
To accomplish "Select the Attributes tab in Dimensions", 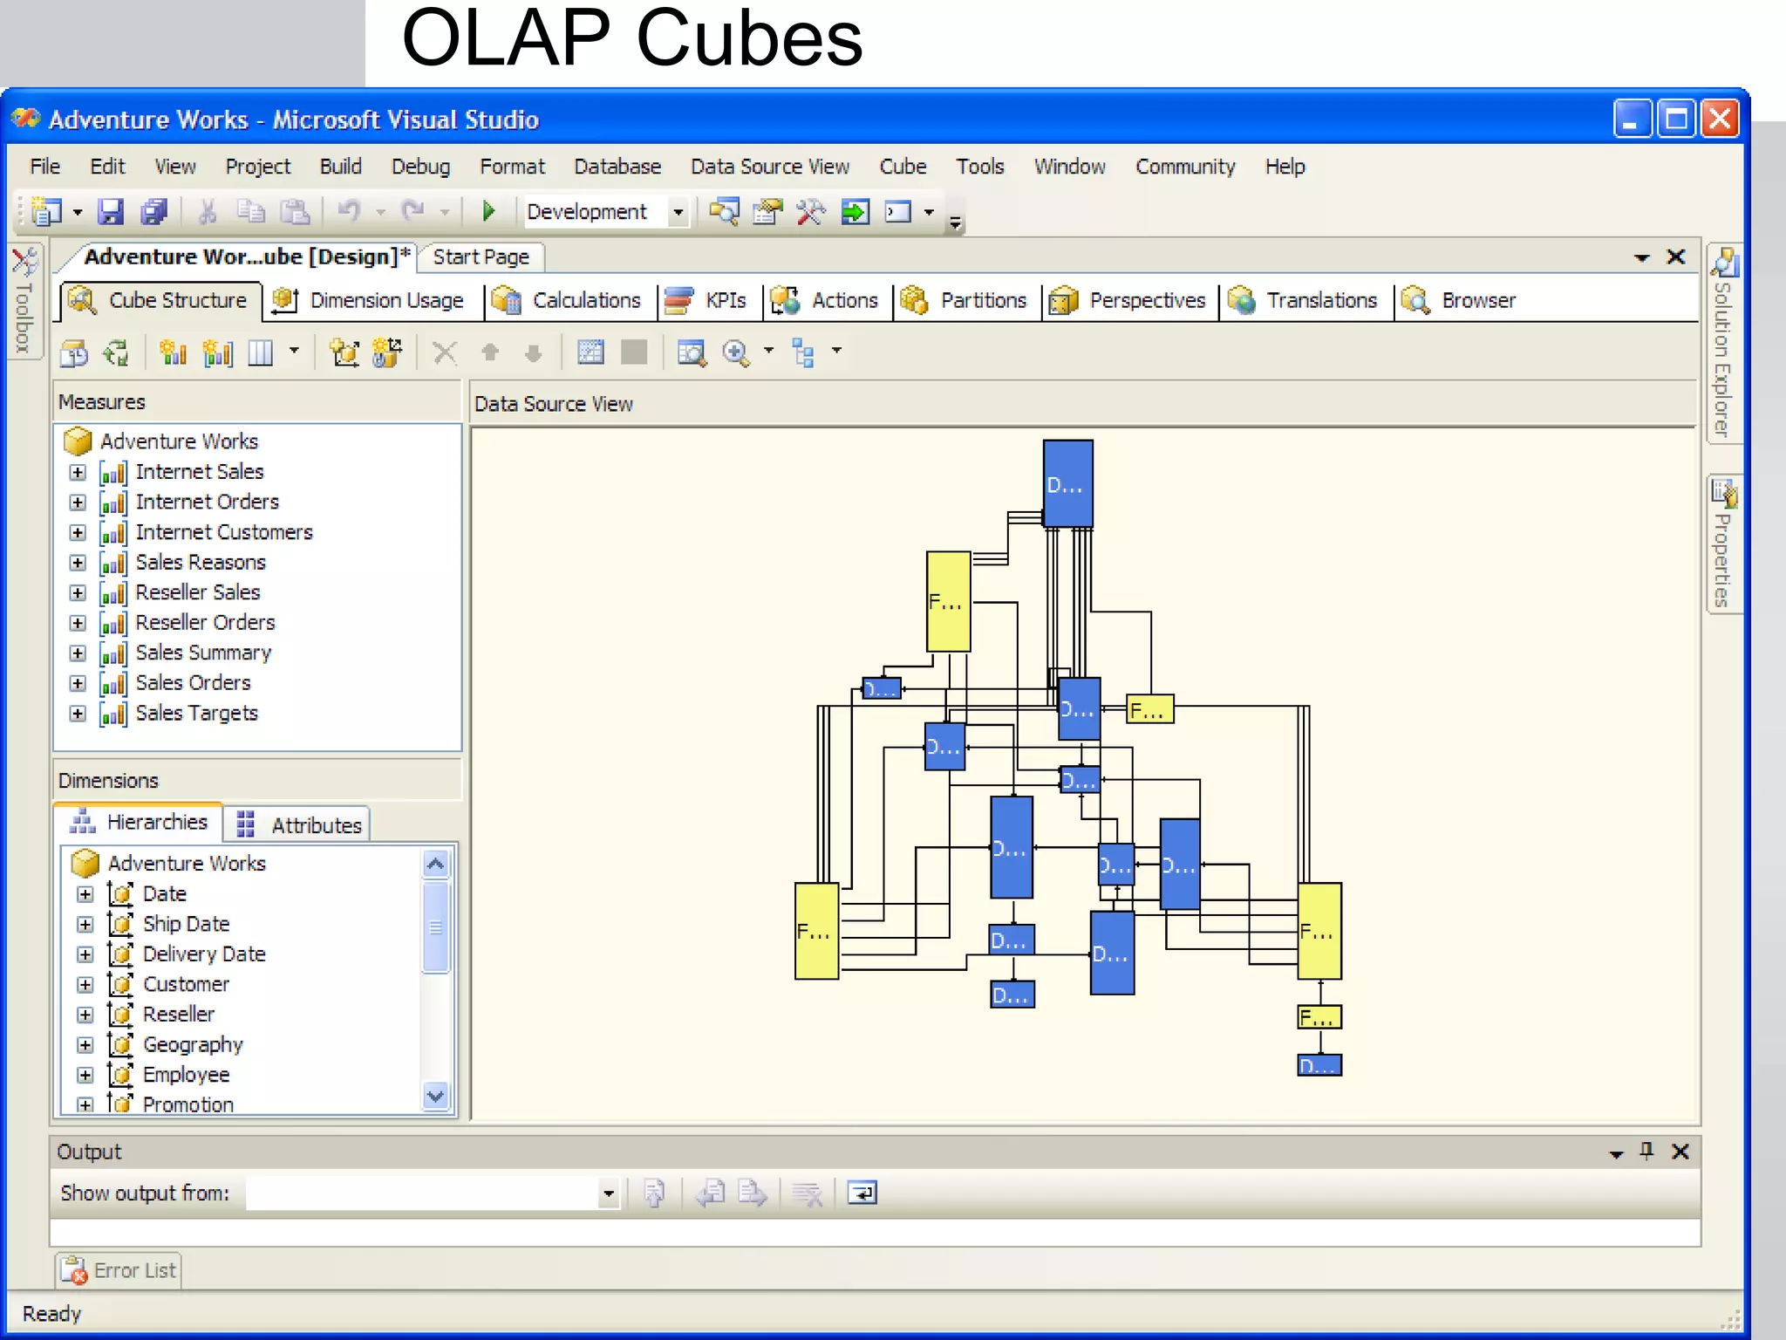I will 299,825.
